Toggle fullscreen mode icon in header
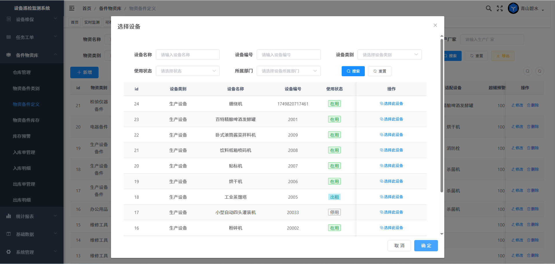This screenshot has width=555, height=264. tap(500, 8)
